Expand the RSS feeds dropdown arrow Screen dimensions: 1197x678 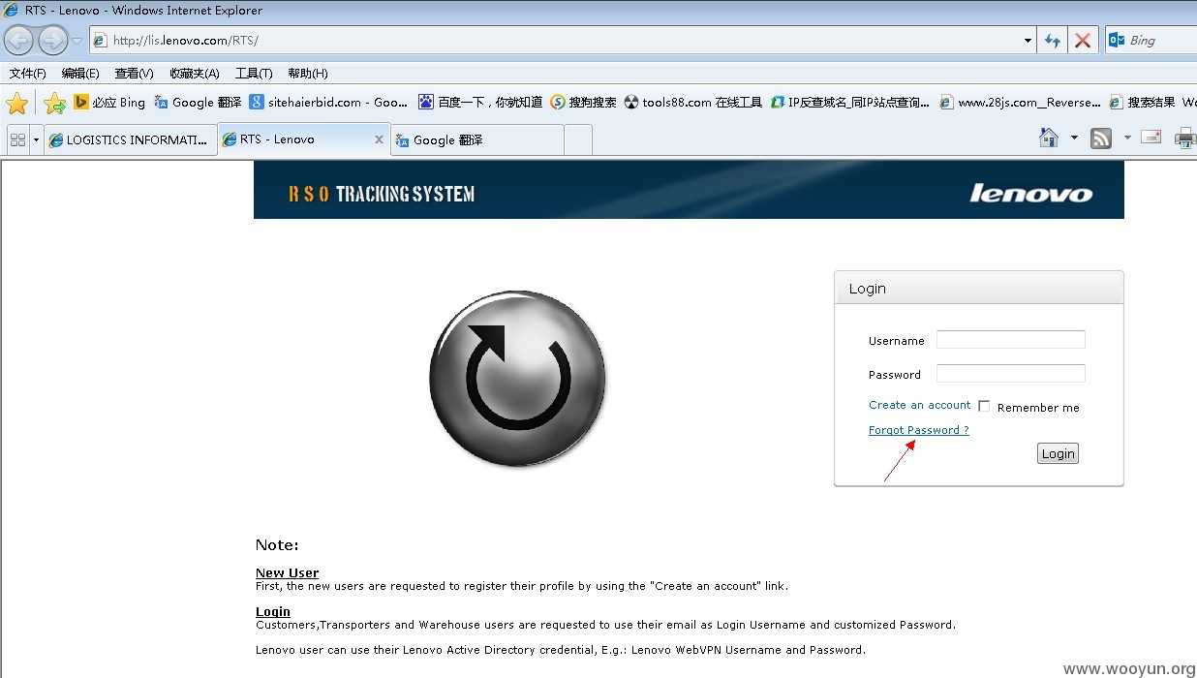(x=1126, y=139)
